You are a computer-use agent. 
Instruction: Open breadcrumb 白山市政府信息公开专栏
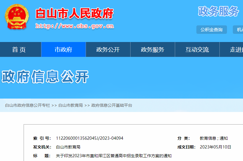[x=28, y=105]
